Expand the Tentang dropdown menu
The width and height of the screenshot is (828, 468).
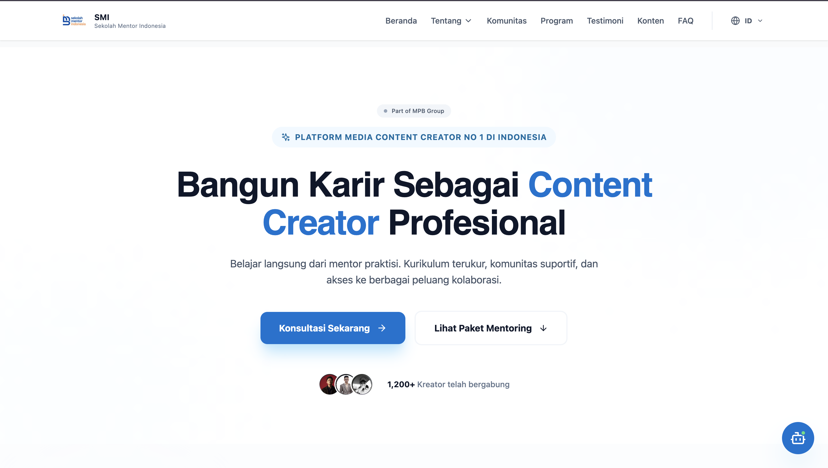click(451, 21)
